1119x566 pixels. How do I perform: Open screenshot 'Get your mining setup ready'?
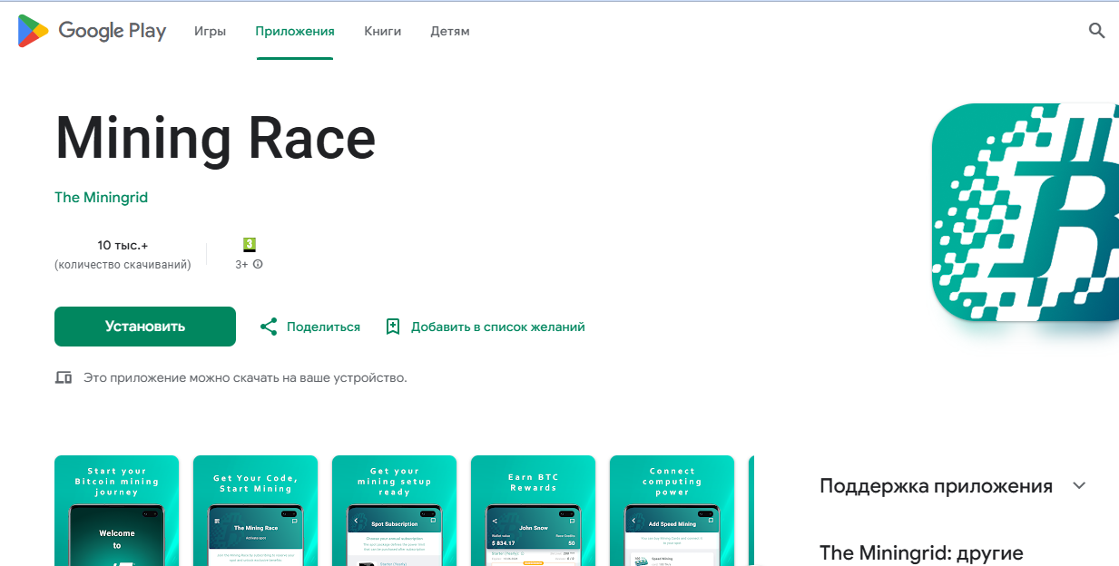(395, 511)
